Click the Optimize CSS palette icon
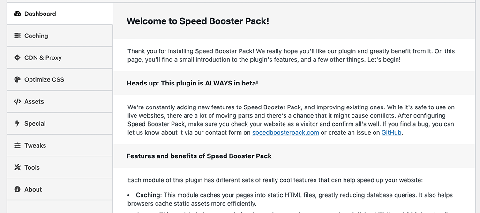The height and width of the screenshot is (213, 480). [x=17, y=80]
